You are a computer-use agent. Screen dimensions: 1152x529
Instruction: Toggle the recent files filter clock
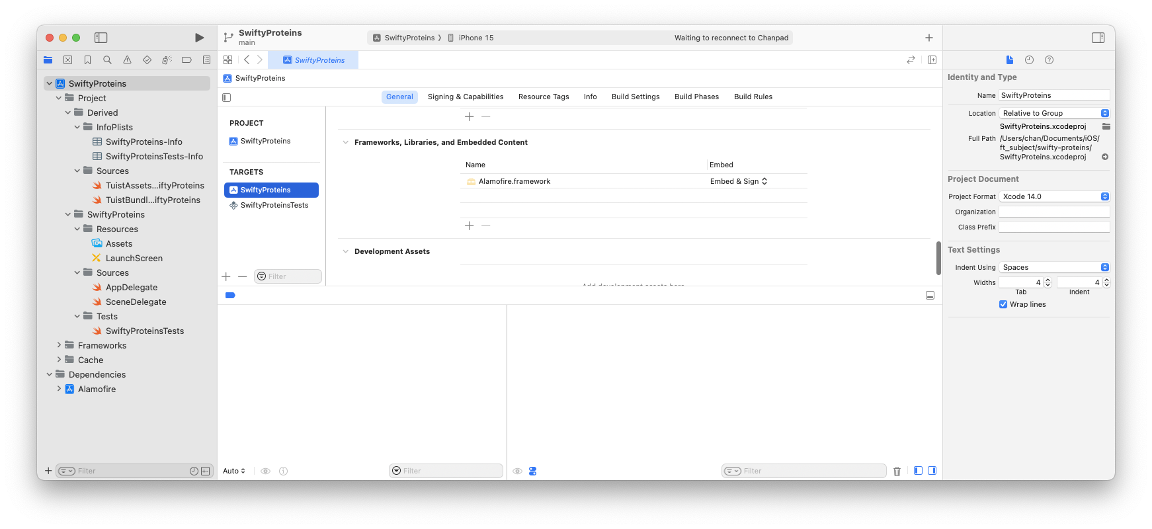click(194, 471)
